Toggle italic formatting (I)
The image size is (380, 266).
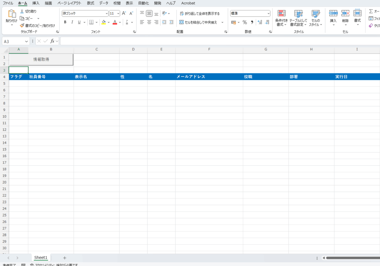(x=72, y=22)
